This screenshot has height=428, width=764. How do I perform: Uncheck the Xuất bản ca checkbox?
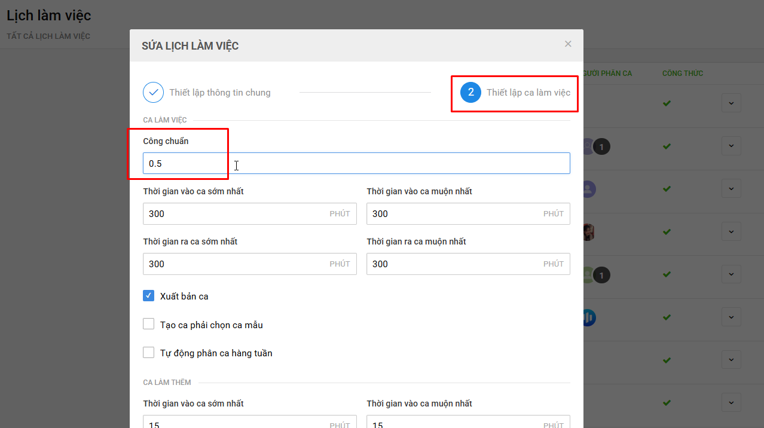pos(149,296)
